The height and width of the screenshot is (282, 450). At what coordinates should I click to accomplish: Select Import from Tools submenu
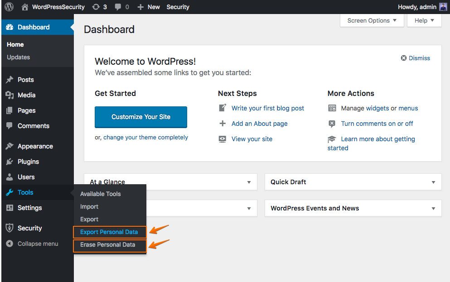[89, 206]
